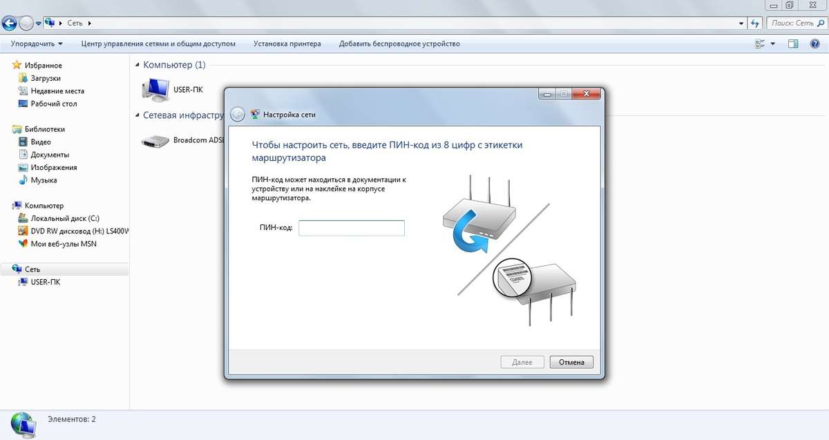Open the address bar history dropdown
Screen dimensions: 829x440
click(741, 23)
